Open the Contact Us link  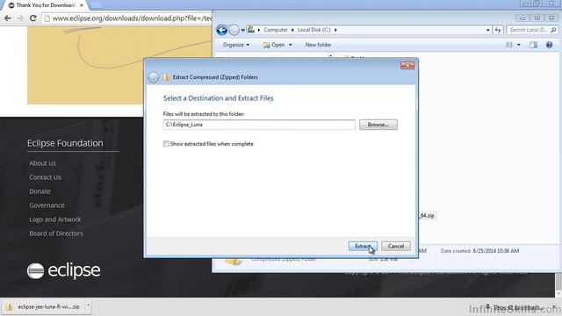pyautogui.click(x=45, y=177)
